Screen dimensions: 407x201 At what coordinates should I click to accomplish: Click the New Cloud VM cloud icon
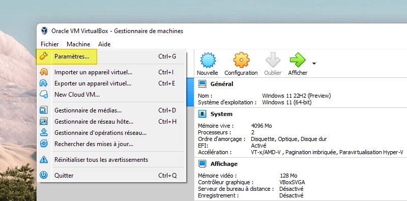44,94
